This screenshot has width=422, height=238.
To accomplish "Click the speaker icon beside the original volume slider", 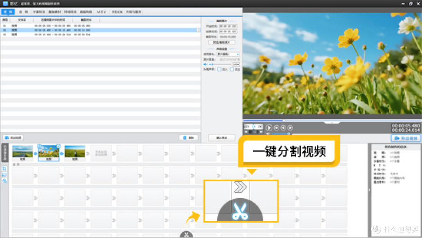I will [x=205, y=64].
